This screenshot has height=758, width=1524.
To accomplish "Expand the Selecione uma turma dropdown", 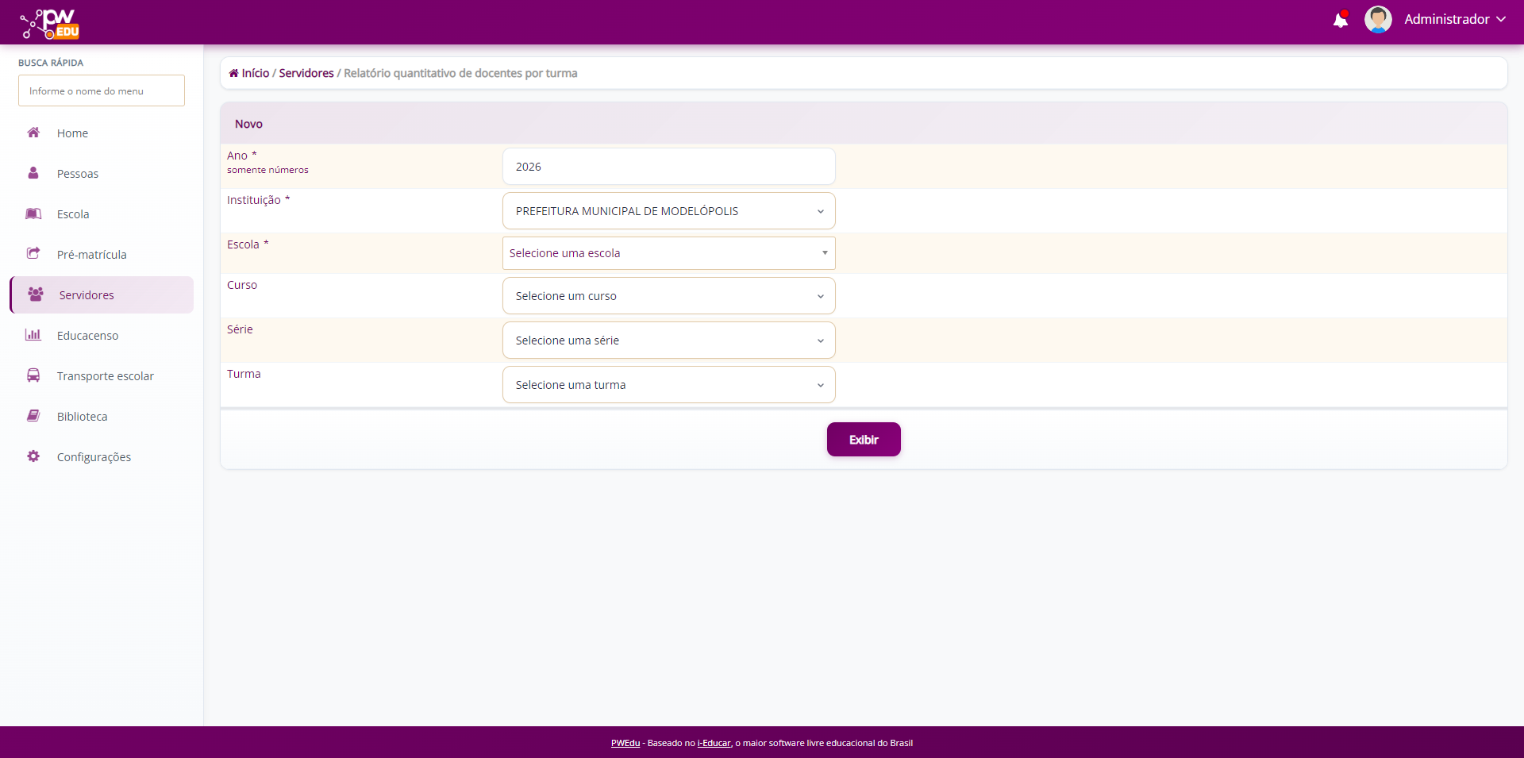I will [x=668, y=385].
